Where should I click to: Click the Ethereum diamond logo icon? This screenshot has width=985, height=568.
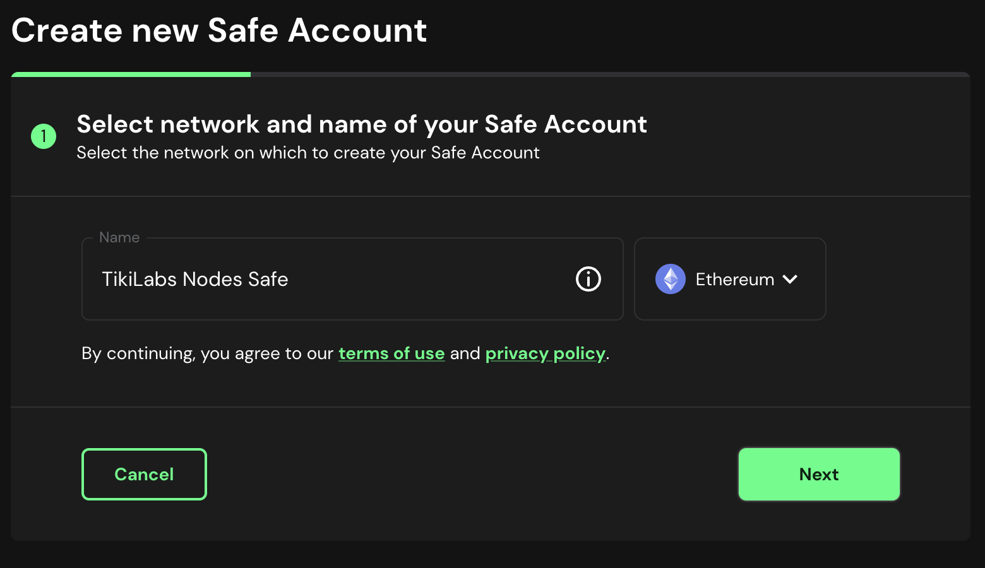(670, 279)
